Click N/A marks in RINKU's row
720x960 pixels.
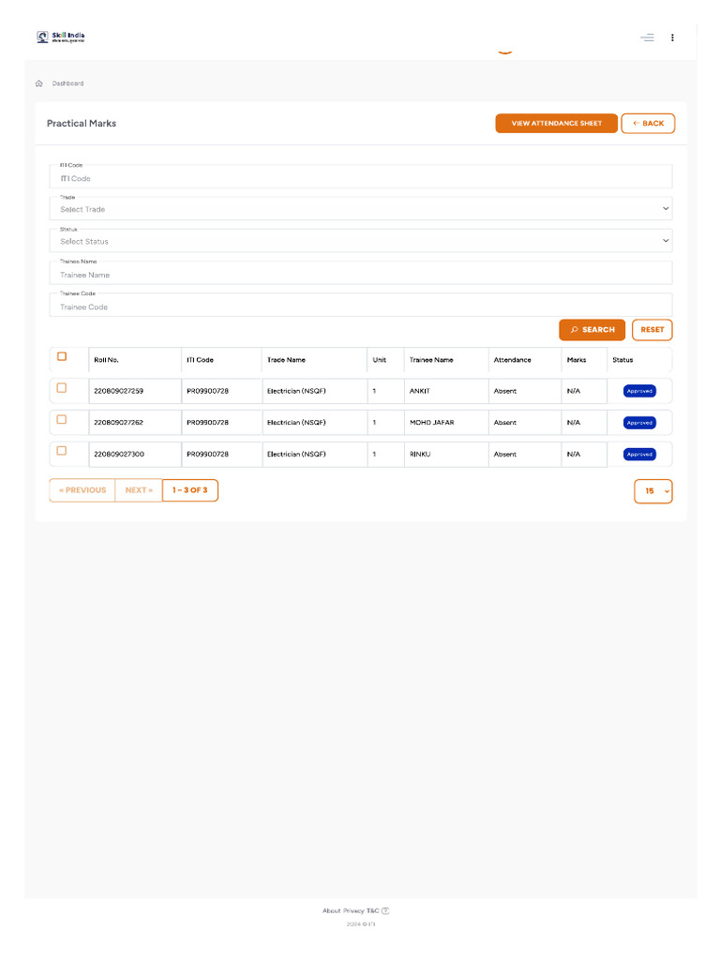[574, 455]
